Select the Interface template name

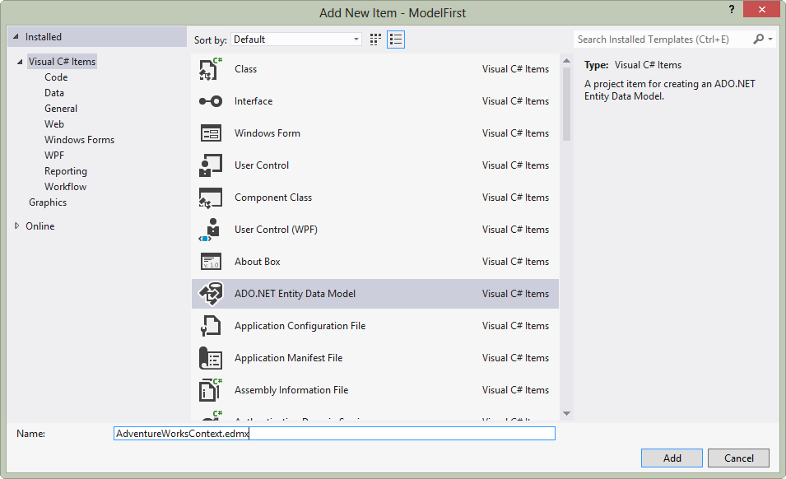[x=253, y=101]
